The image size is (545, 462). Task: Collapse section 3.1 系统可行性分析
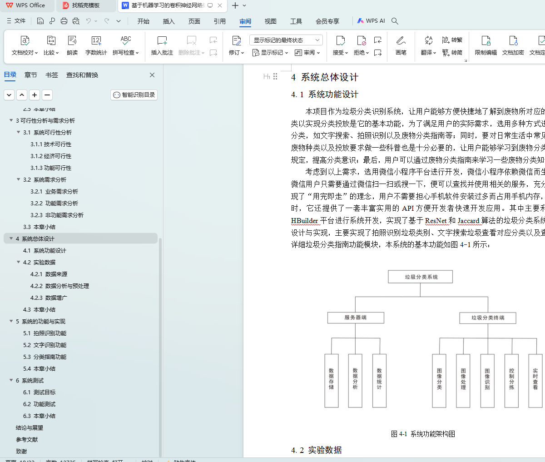[19, 132]
